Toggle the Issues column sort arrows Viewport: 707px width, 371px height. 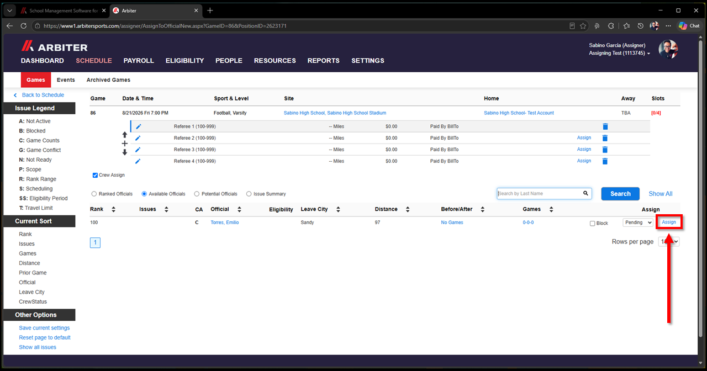[x=166, y=209]
